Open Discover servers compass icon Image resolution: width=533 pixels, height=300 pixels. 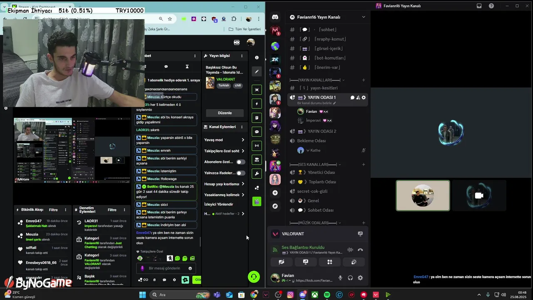point(275,206)
